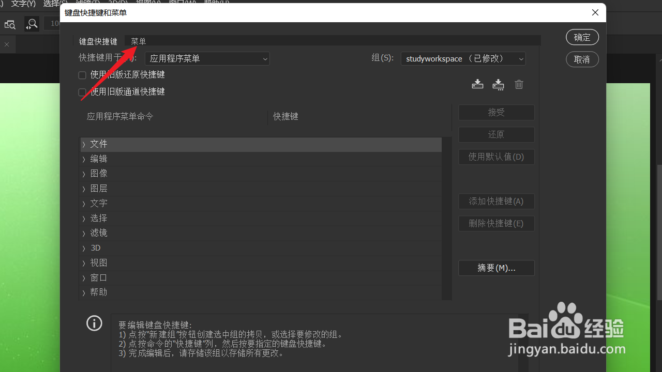Open the studyworkspace set dropdown
This screenshot has width=662, height=372.
463,58
